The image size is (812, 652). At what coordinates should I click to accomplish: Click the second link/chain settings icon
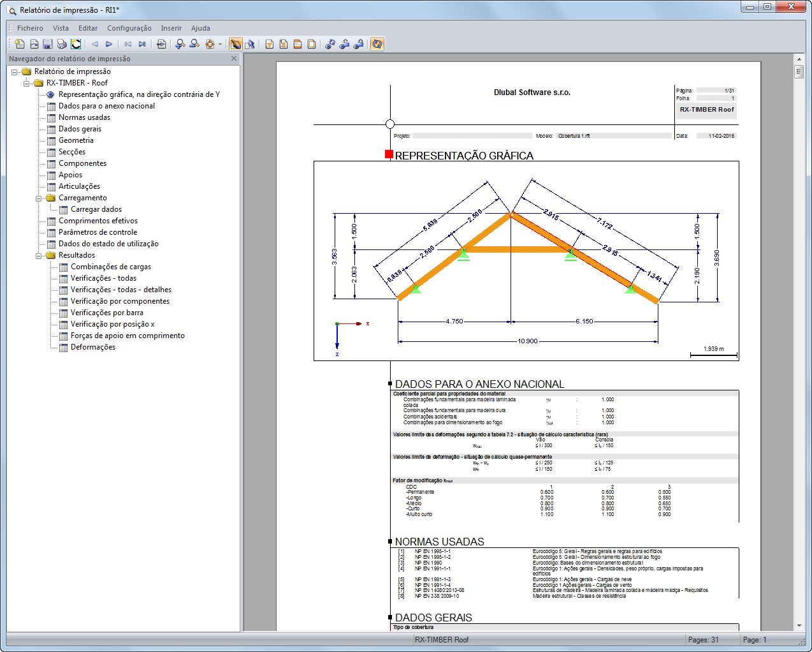pyautogui.click(x=344, y=44)
